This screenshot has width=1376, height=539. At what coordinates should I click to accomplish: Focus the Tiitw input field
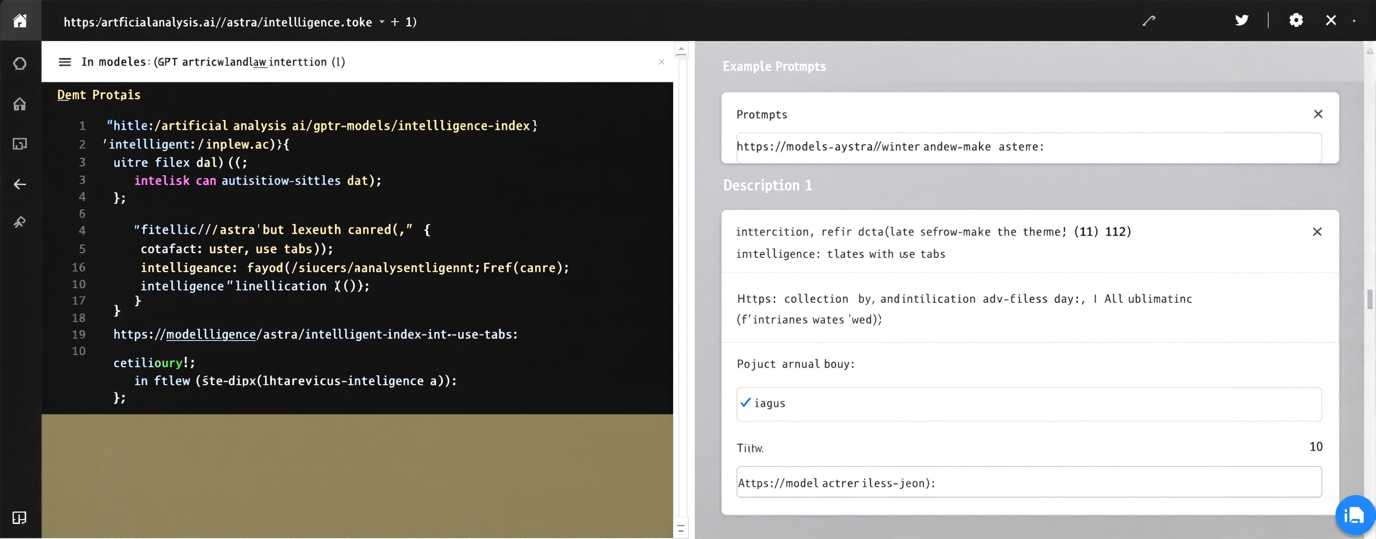[x=1029, y=483]
